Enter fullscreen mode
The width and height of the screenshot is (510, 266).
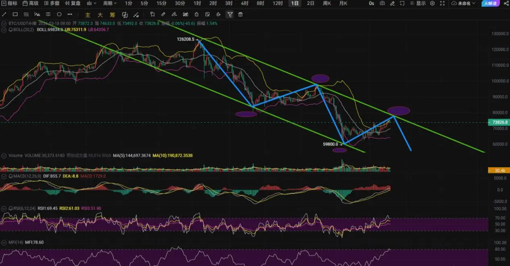[x=442, y=3]
